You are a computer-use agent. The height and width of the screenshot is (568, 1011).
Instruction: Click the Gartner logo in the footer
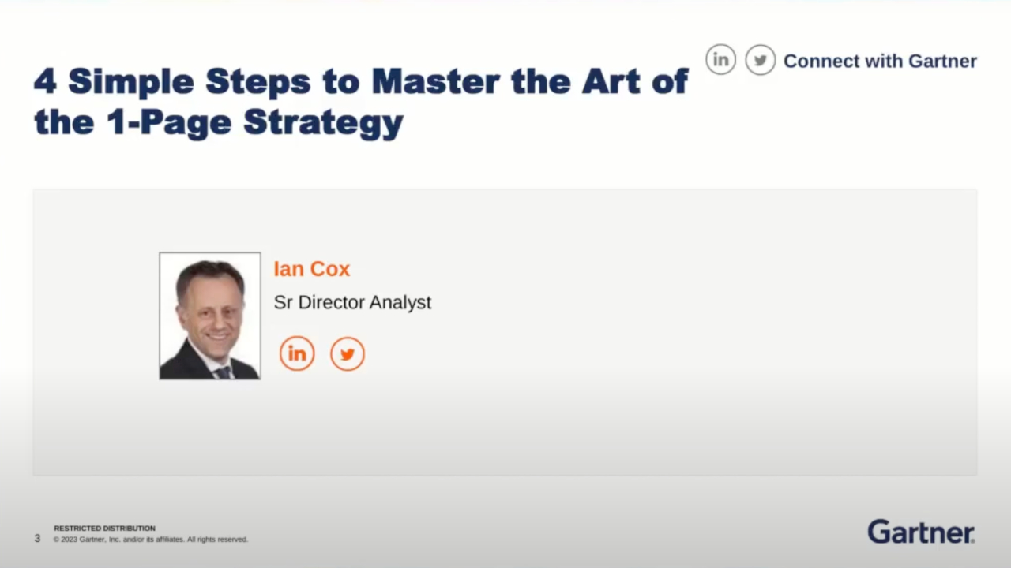point(921,532)
